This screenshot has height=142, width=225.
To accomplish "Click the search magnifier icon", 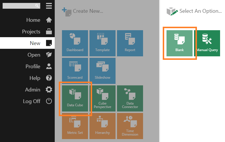I will (x=37, y=6).
